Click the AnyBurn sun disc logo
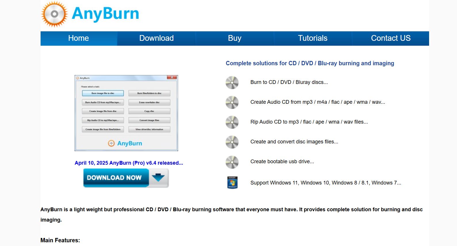The height and width of the screenshot is (246, 457). [54, 14]
